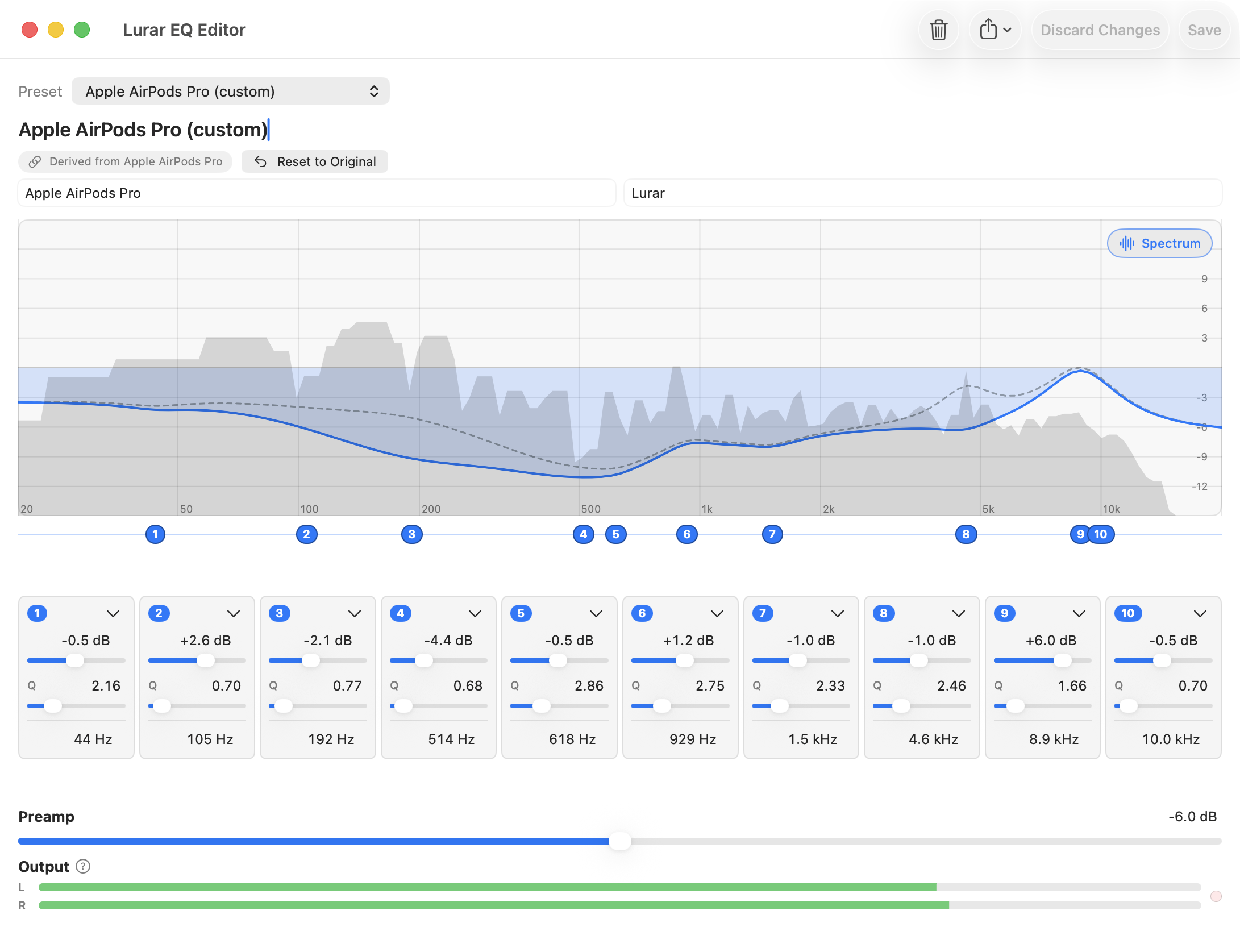Image resolution: width=1240 pixels, height=931 pixels.
Task: Select band 6 handle under graph
Action: pos(687,534)
